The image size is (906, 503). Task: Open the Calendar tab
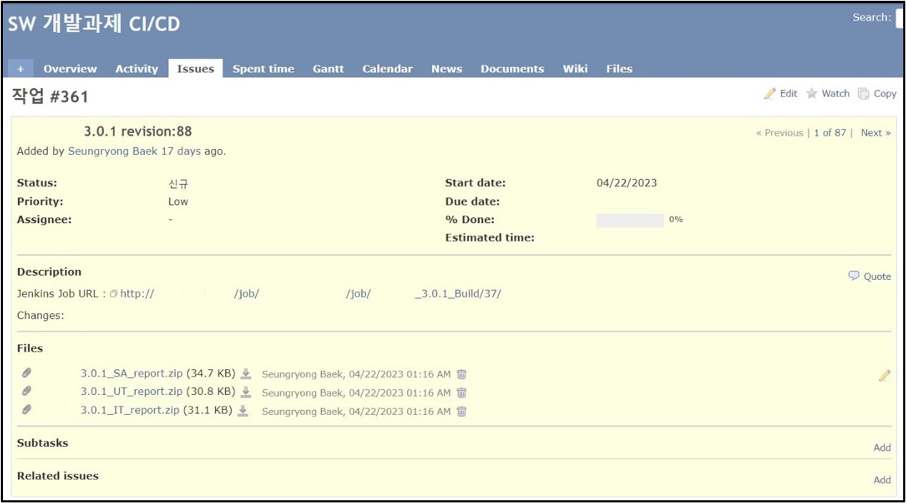coord(387,69)
